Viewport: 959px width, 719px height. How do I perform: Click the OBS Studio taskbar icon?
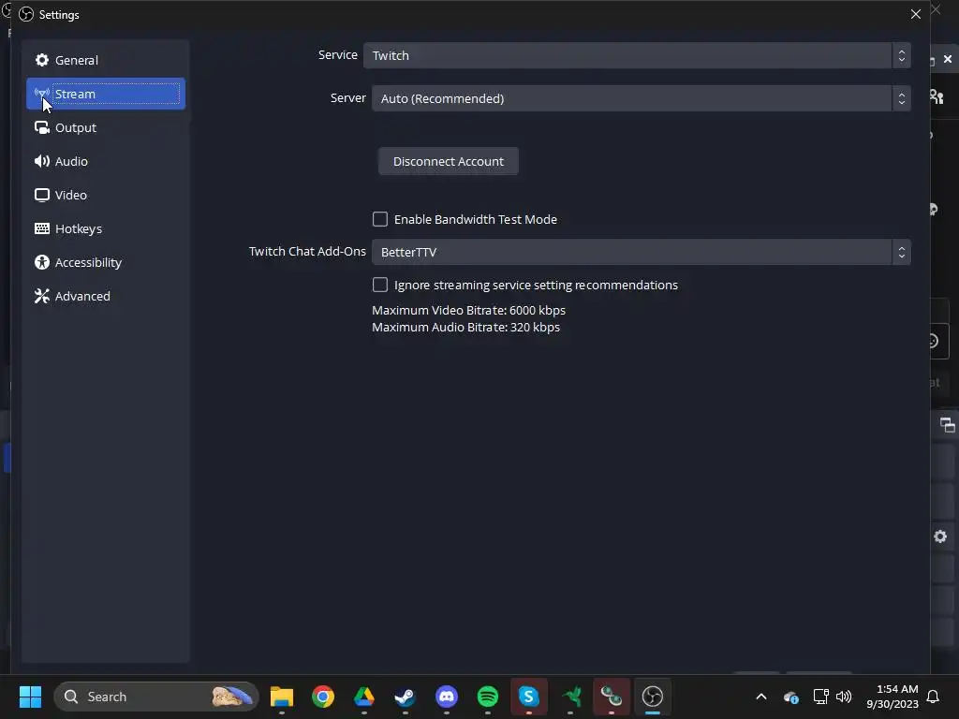point(653,697)
